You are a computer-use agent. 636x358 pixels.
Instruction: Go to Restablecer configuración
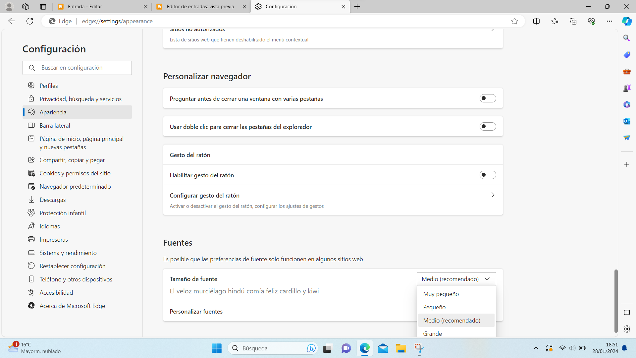click(72, 266)
